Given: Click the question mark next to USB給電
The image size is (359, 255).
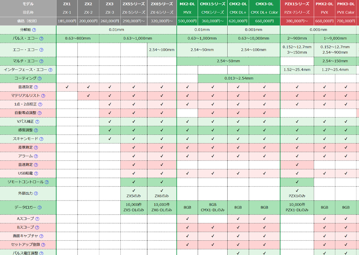Looking at the screenshot, I should (x=36, y=174).
